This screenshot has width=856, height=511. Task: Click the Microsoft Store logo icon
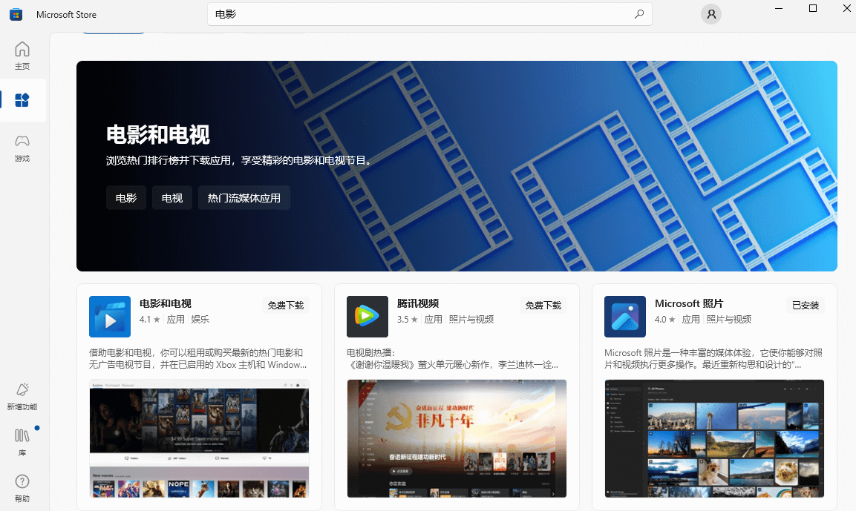pyautogui.click(x=16, y=14)
